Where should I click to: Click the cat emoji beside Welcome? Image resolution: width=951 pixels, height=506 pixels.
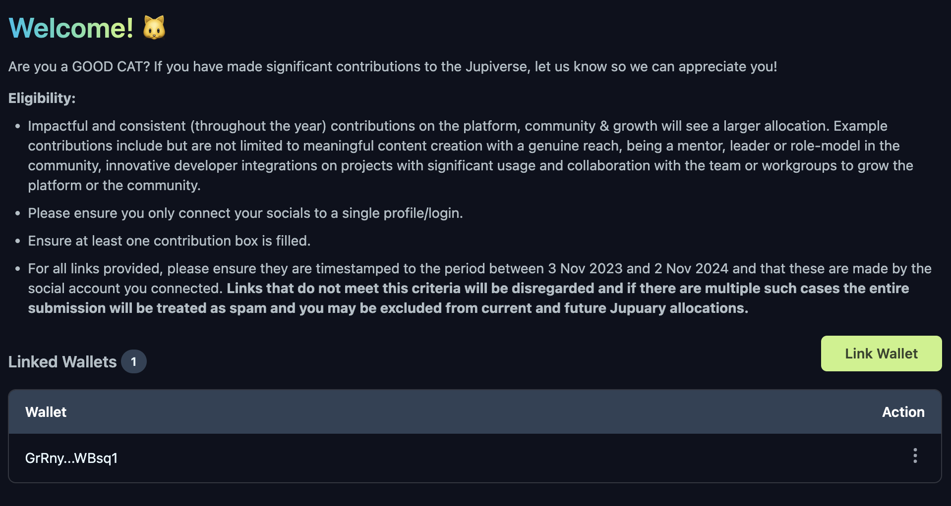(x=154, y=28)
